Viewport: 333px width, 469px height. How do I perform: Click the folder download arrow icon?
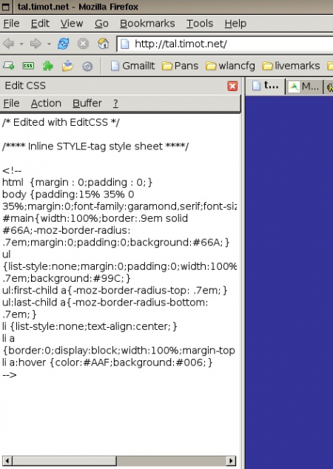(67, 66)
